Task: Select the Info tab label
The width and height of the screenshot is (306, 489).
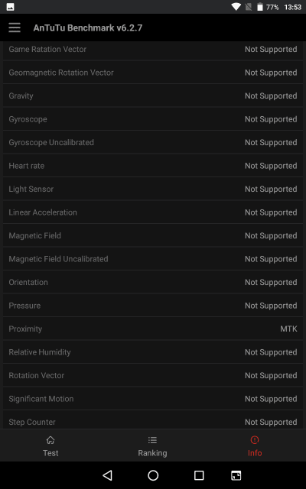Action: (255, 453)
